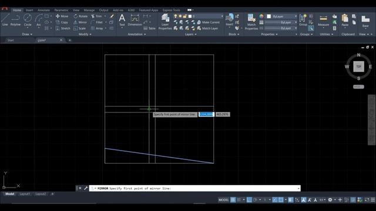Open the Insert ribbon tab
This screenshot has height=211, width=376.
click(x=29, y=10)
